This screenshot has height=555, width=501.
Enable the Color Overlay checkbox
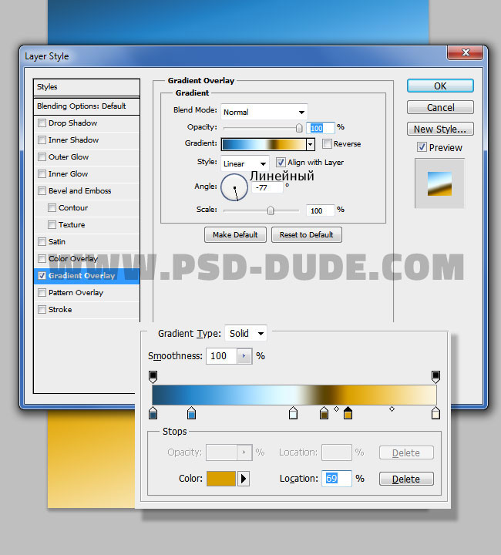pyautogui.click(x=42, y=259)
